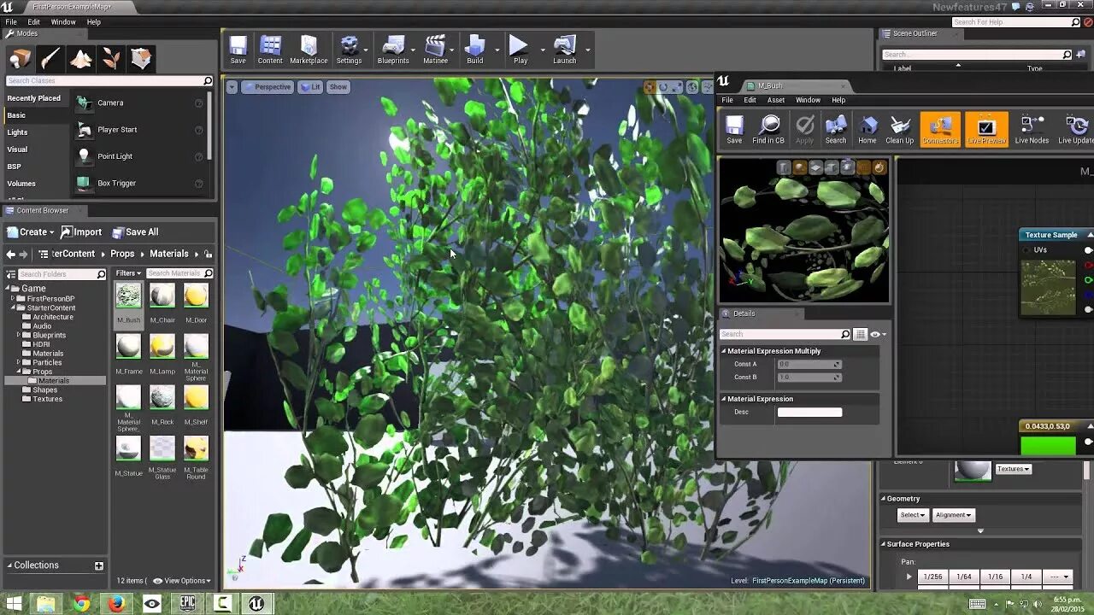Select Geometry Editing mode icon
The height and width of the screenshot is (615, 1094).
[141, 58]
